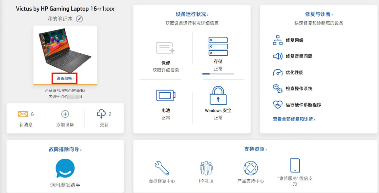379x193 pixels.
Task: Click the 运行硬件诊断程序 text label
Action: coord(303,105)
